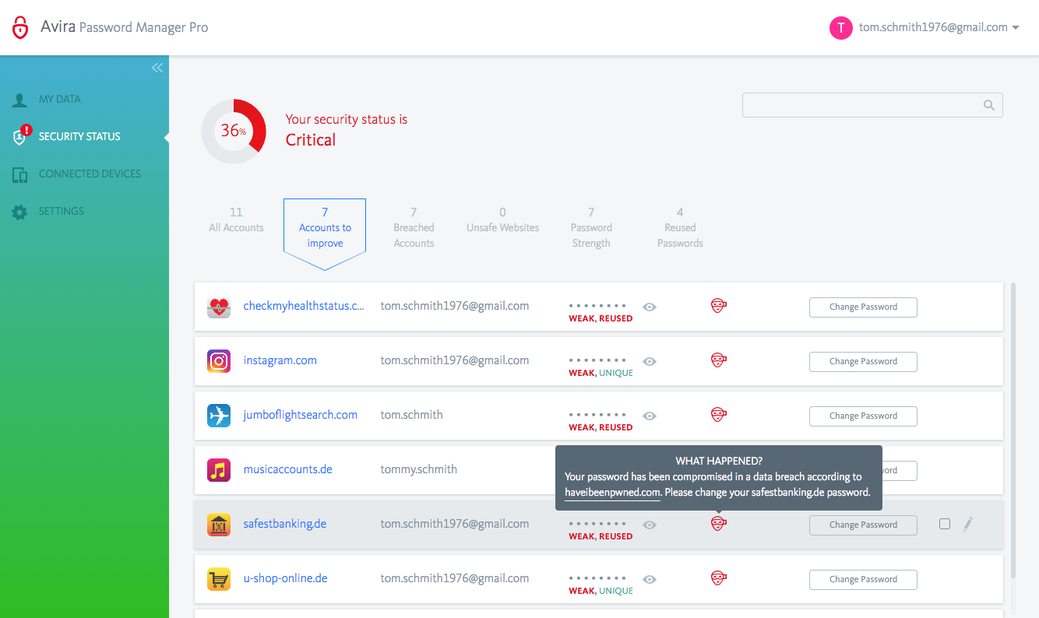Screen dimensions: 1039x618
Task: Click the 36% security score donut chart
Action: [x=234, y=131]
